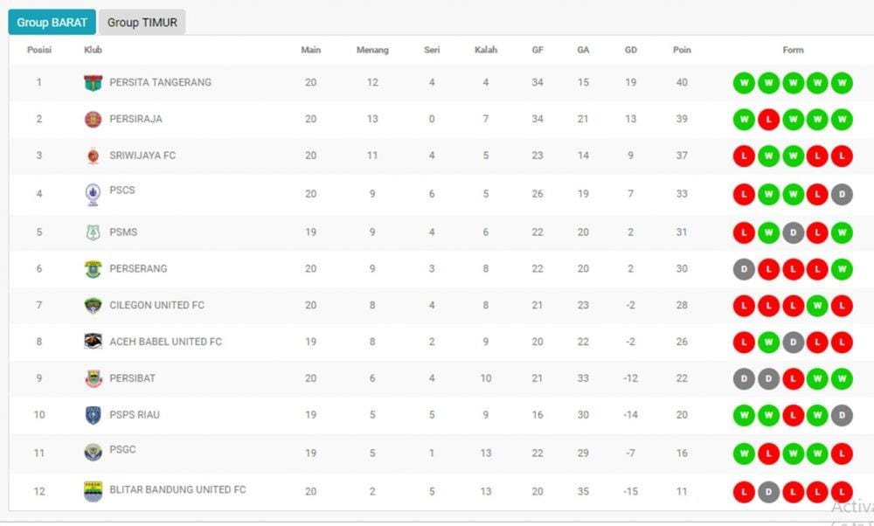Switch to the Group TIMUR tab
The height and width of the screenshot is (526, 874).
[142, 23]
